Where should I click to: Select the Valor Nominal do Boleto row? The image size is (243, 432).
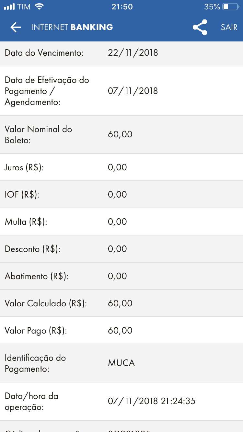(121, 134)
